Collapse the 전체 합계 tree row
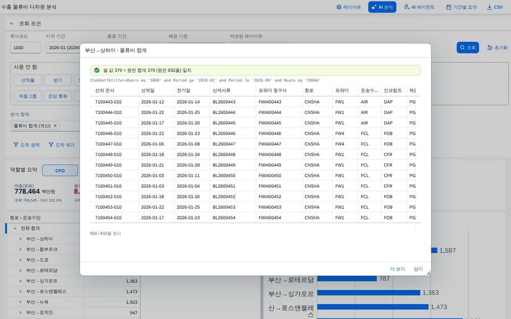Screen dimensions: 511x319 coord(15,228)
